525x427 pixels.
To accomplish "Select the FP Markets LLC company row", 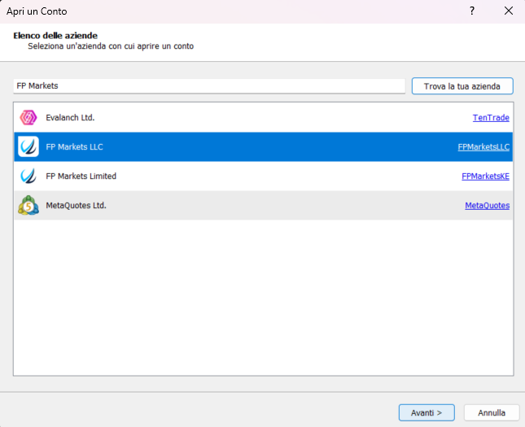I will [244, 147].
